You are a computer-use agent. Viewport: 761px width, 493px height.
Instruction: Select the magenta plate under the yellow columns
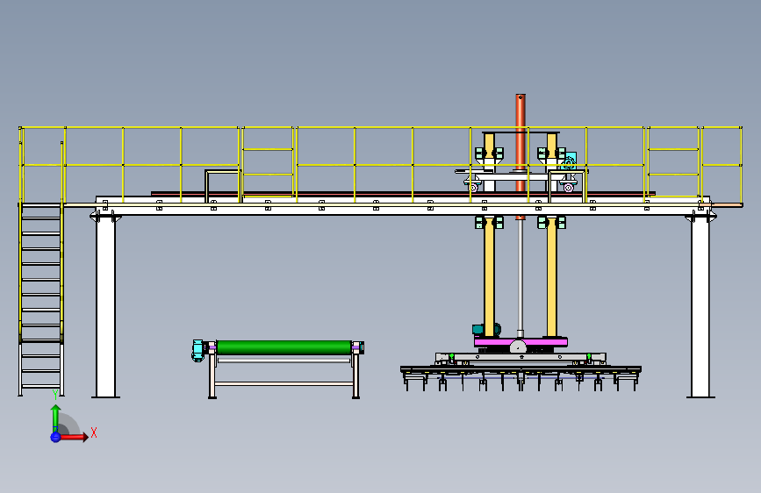pyautogui.click(x=520, y=343)
